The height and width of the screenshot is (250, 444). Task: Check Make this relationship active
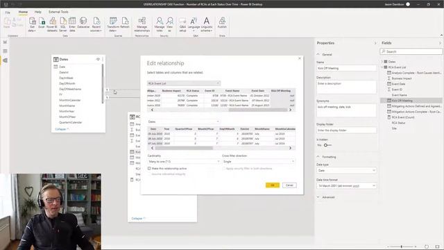point(149,168)
